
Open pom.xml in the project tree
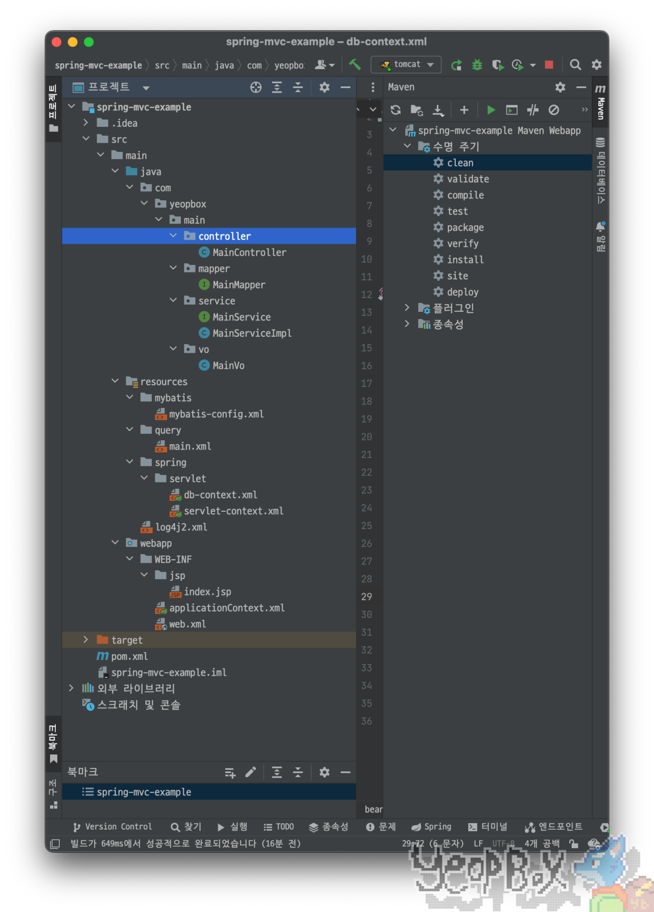(x=129, y=656)
